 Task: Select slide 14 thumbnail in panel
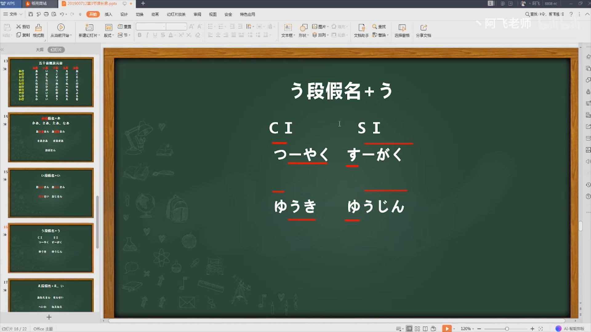pyautogui.click(x=51, y=137)
